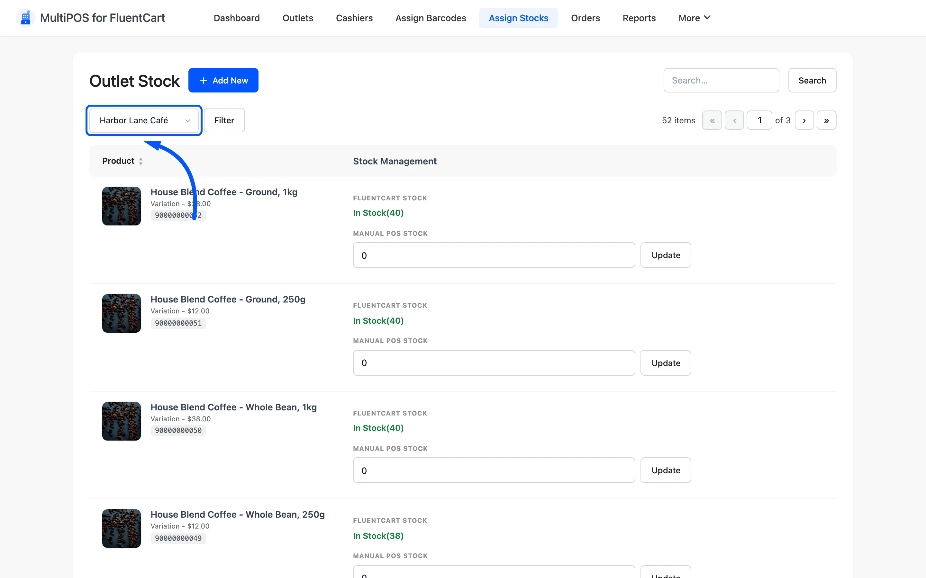
Task: Update stock for Whole Bean, 1kg coffee
Action: (x=666, y=470)
